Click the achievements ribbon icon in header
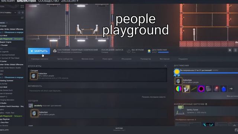This screenshot has height=134, width=238. pyautogui.click(x=149, y=51)
